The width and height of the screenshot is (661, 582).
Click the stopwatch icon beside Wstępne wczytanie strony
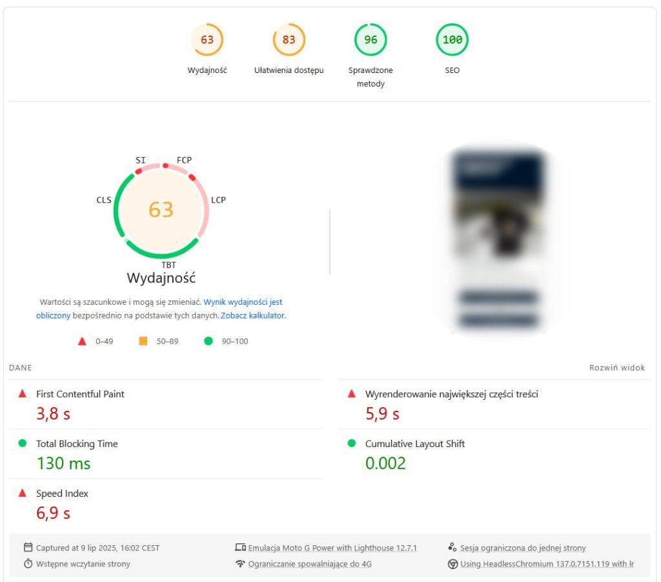[28, 563]
